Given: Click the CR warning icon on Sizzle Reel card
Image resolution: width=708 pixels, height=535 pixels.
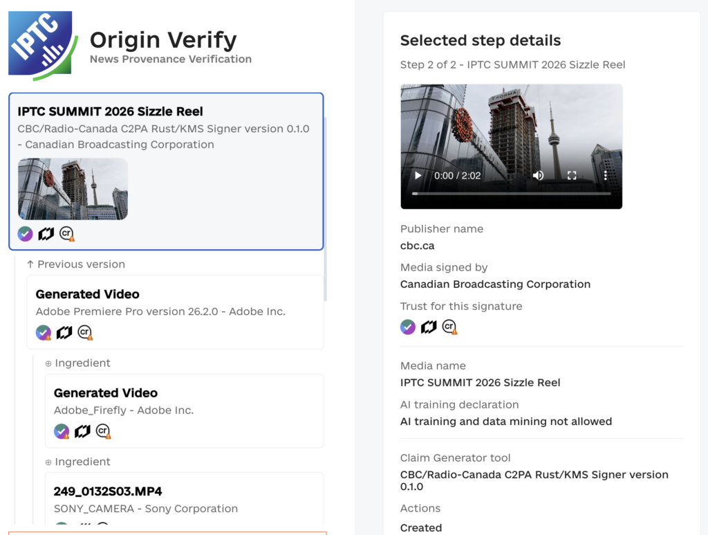Looking at the screenshot, I should (67, 234).
